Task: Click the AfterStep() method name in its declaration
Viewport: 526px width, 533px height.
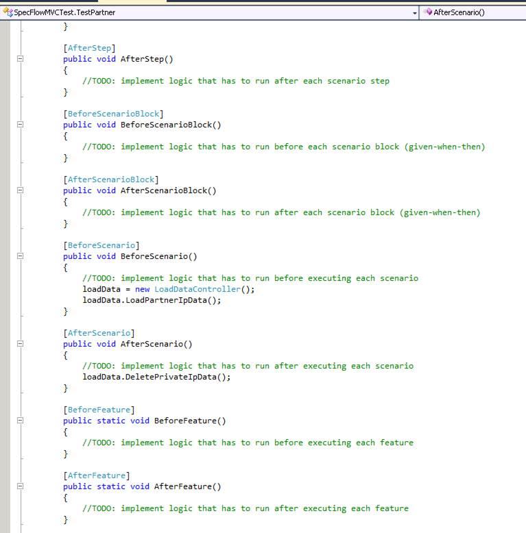Action: tap(147, 59)
